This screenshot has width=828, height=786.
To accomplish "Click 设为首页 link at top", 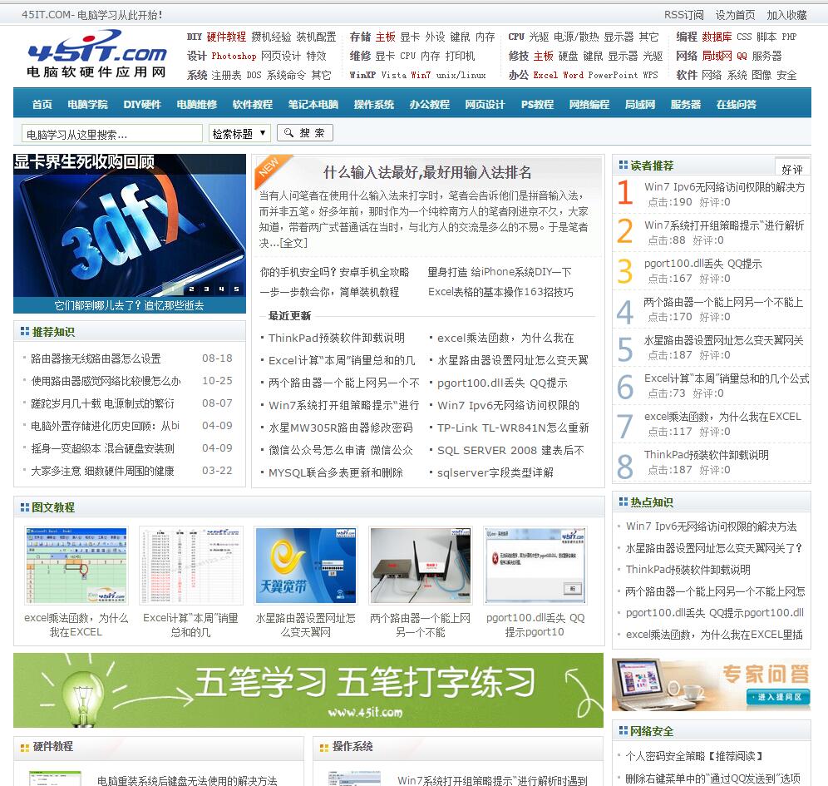I will (x=735, y=15).
